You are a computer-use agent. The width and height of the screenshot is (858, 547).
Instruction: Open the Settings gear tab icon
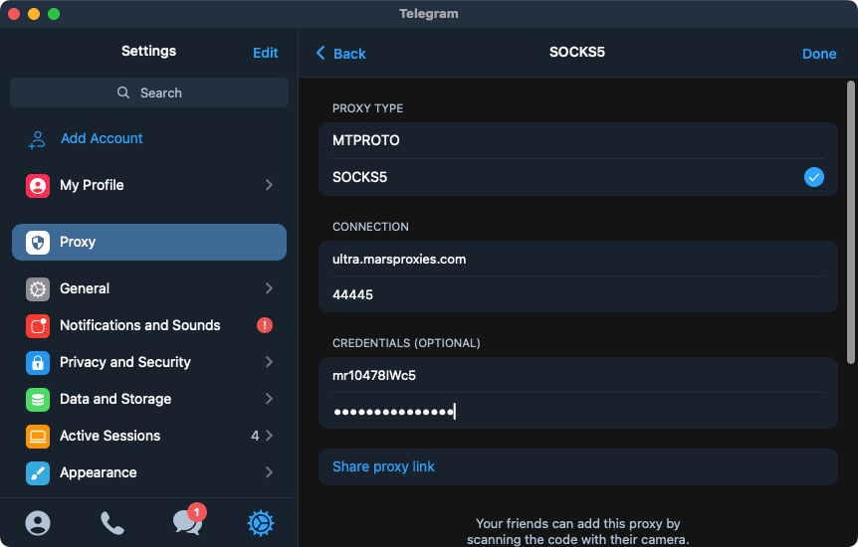(x=261, y=523)
